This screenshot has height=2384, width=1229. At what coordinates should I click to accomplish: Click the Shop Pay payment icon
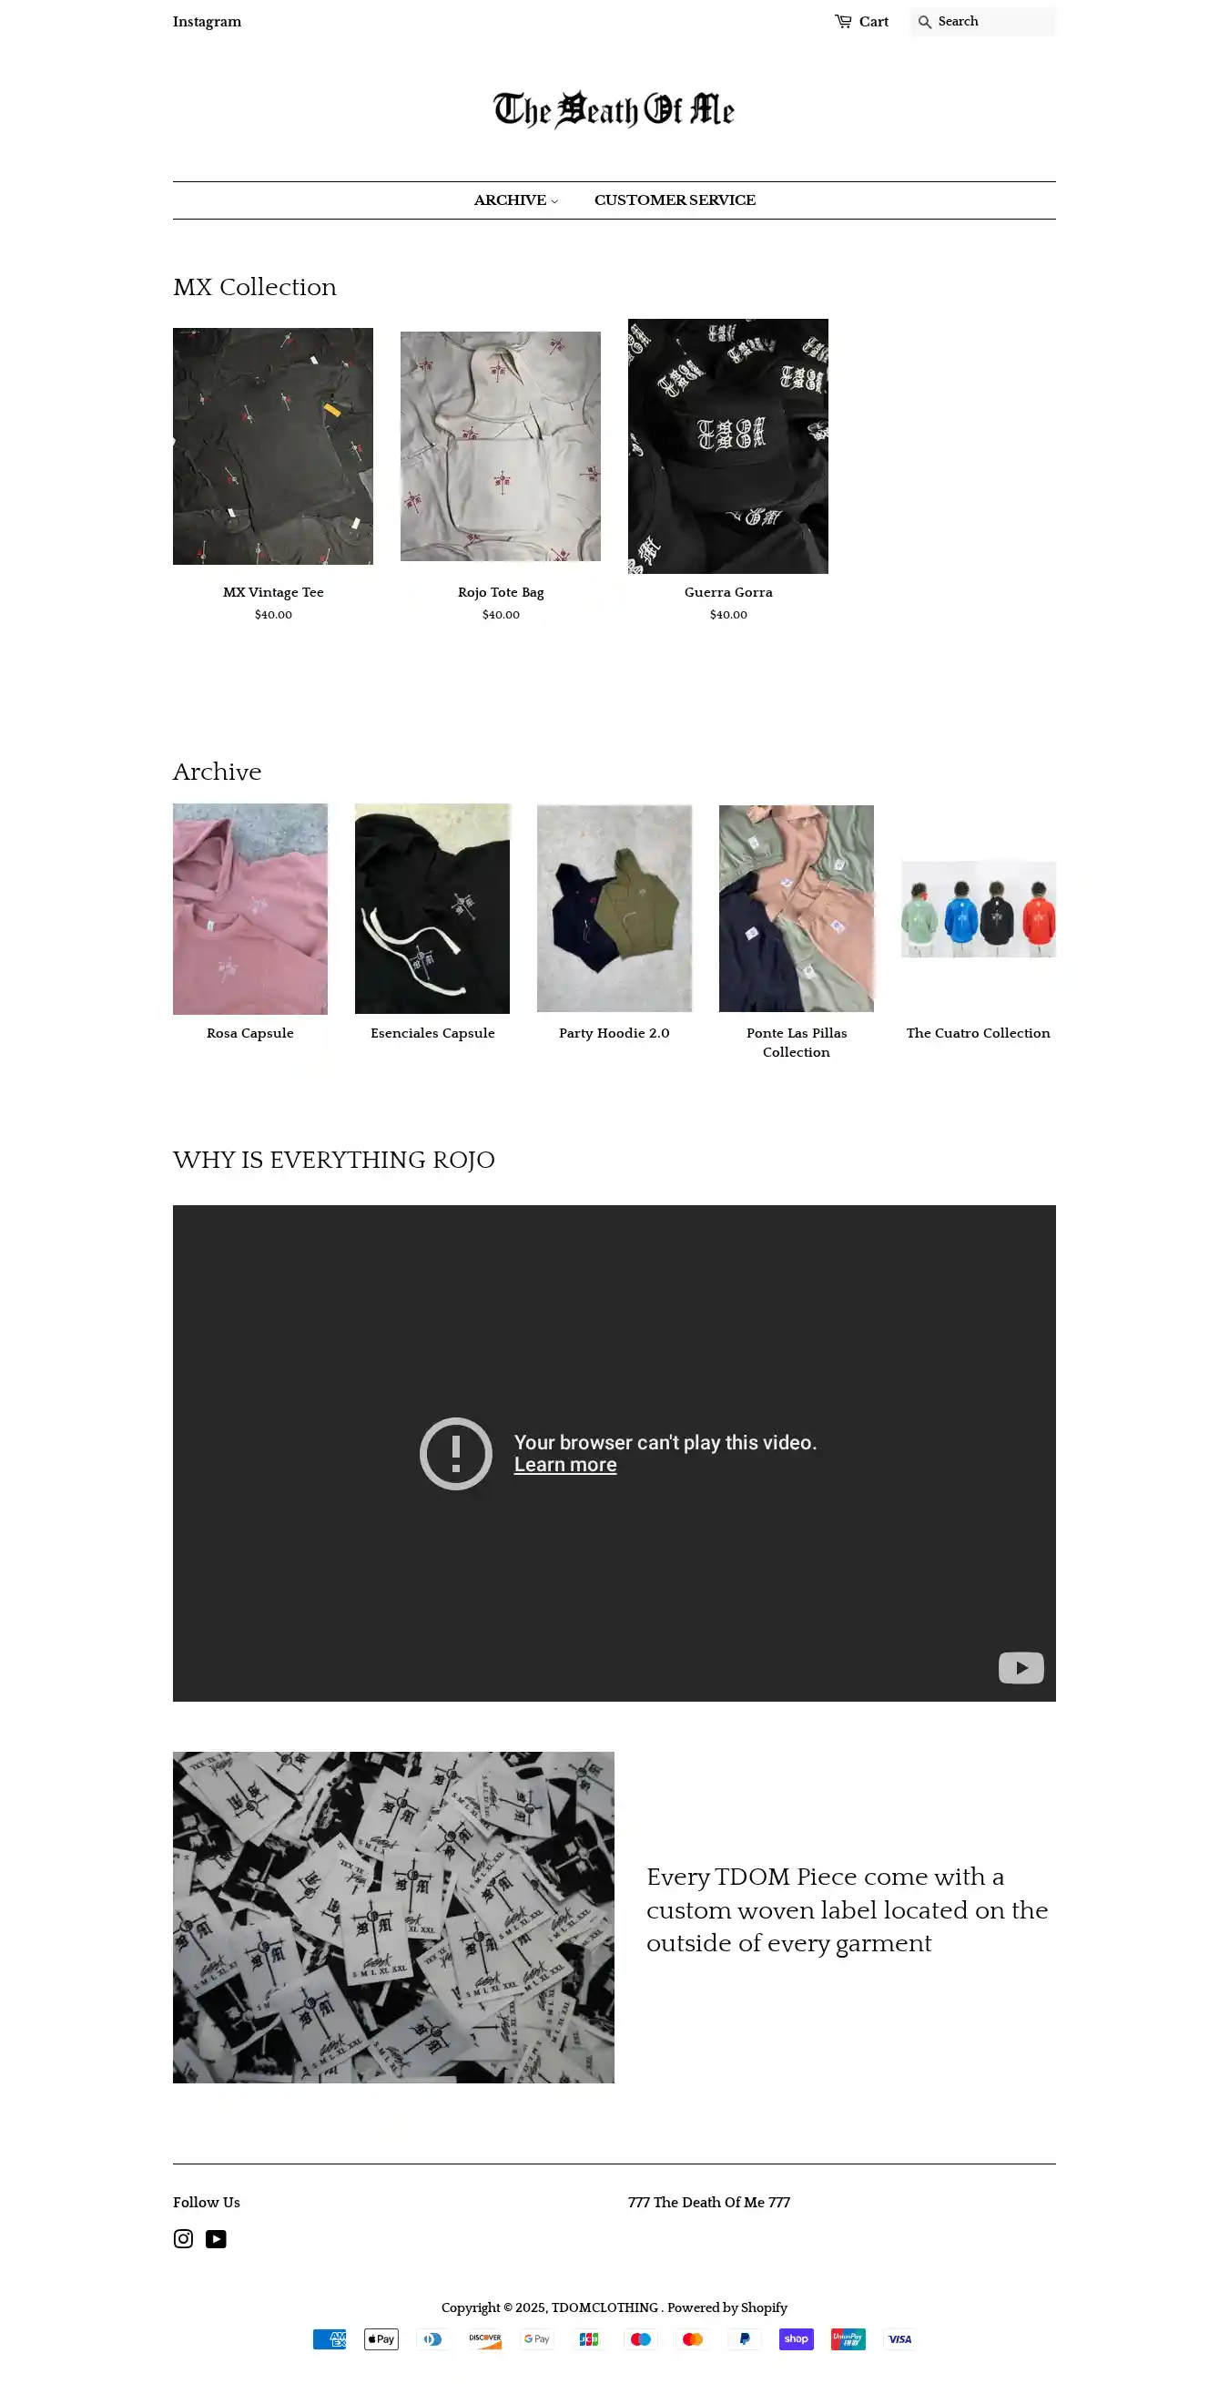pos(797,2338)
